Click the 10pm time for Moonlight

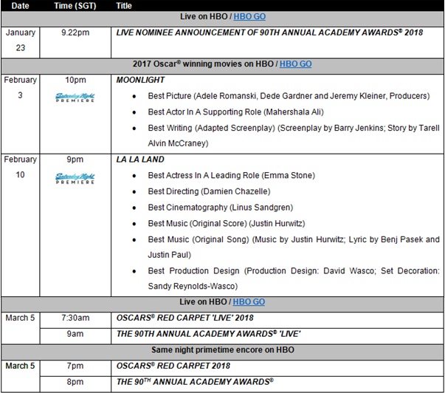pos(75,80)
